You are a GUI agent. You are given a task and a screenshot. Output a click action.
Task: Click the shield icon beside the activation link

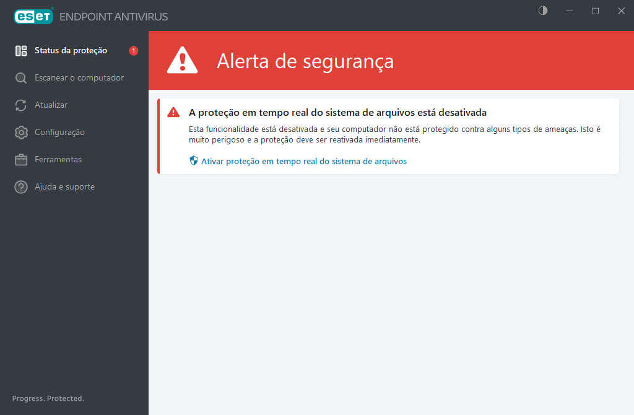click(193, 160)
